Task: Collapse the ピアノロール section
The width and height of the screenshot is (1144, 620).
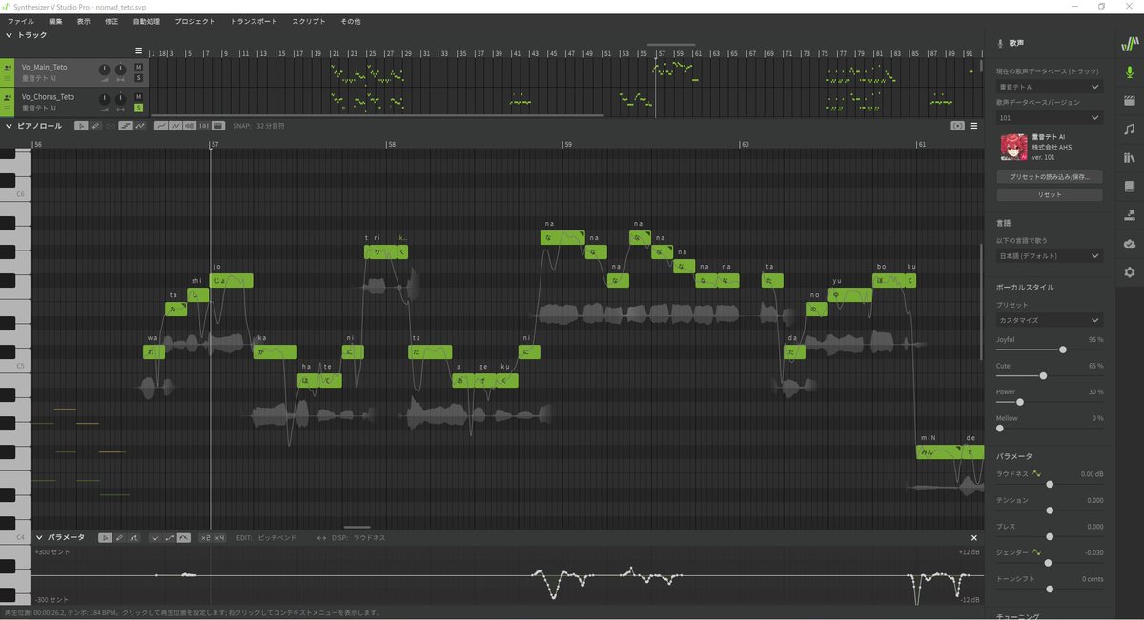Action: point(10,126)
